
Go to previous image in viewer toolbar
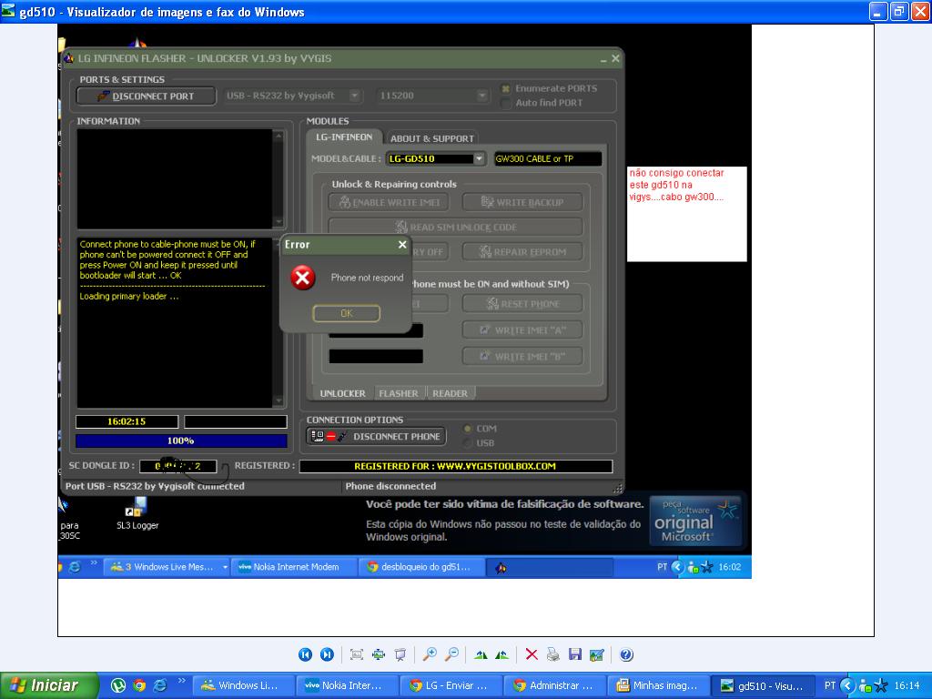point(305,654)
